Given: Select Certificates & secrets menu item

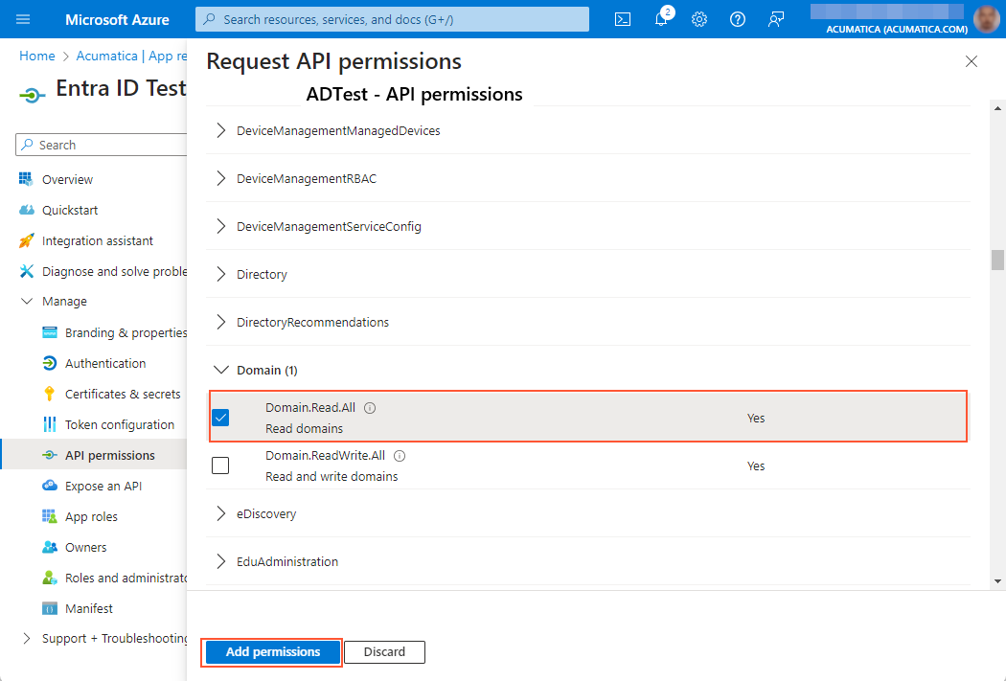Looking at the screenshot, I should tap(123, 394).
